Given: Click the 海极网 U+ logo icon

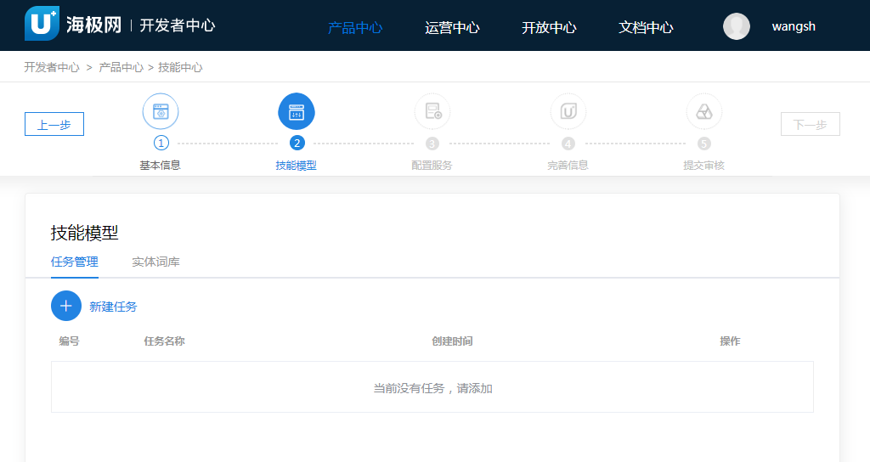Looking at the screenshot, I should (x=41, y=25).
